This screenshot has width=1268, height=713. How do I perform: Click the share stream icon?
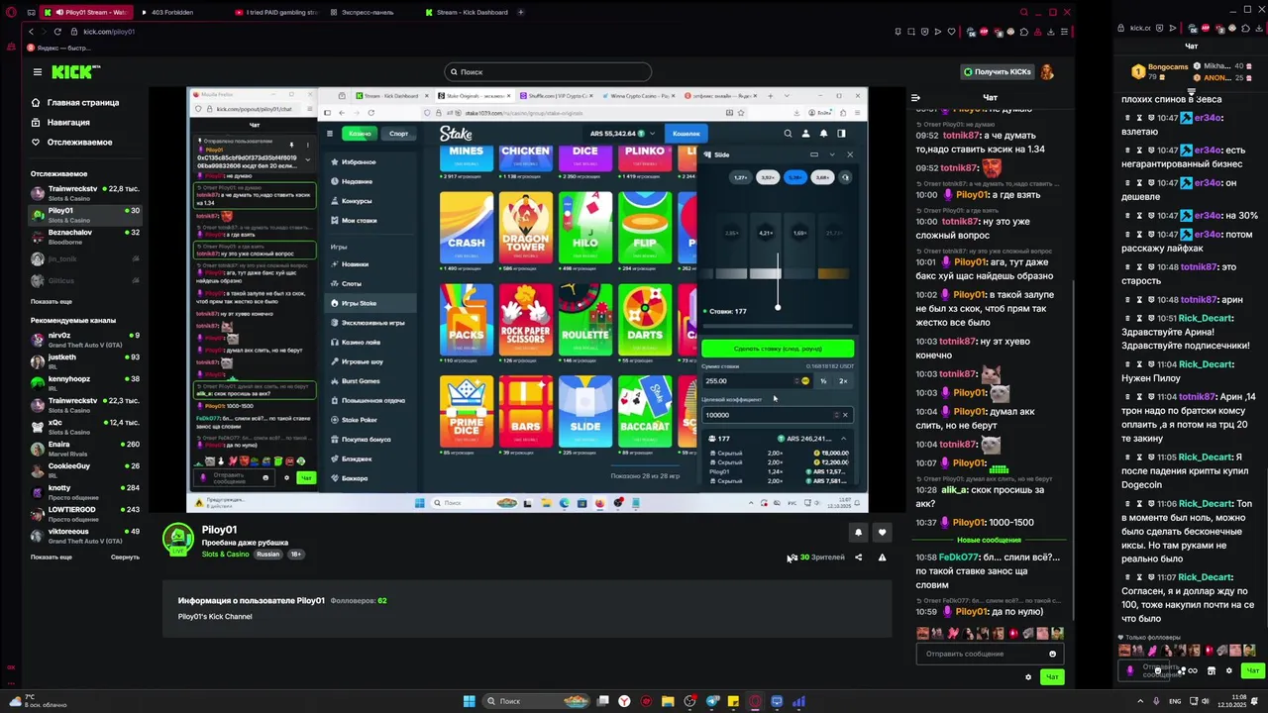tap(858, 558)
